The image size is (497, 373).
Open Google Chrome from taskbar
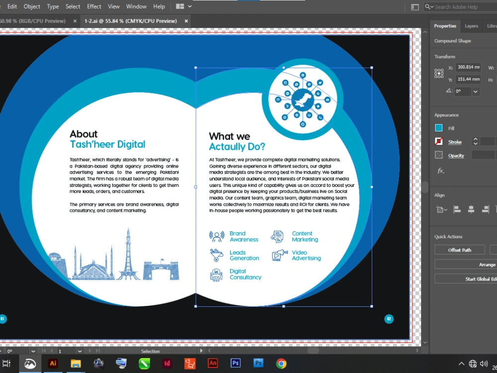click(x=281, y=364)
